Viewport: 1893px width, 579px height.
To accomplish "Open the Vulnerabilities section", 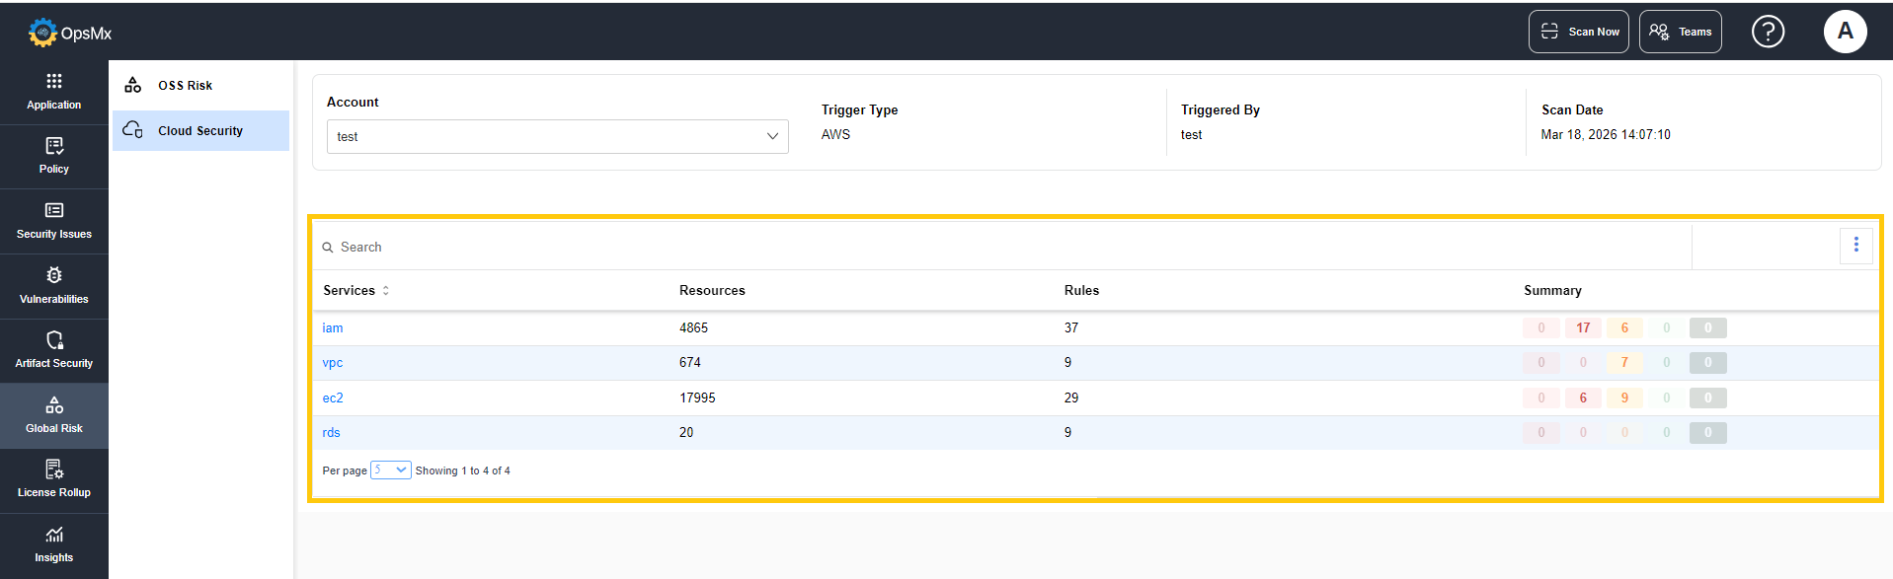I will click(53, 286).
